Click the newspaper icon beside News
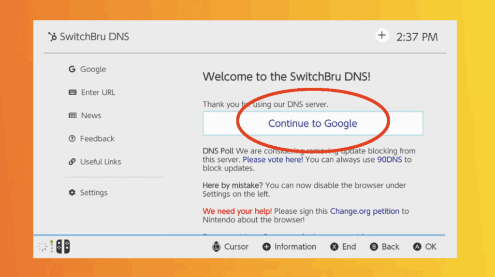 pyautogui.click(x=73, y=115)
